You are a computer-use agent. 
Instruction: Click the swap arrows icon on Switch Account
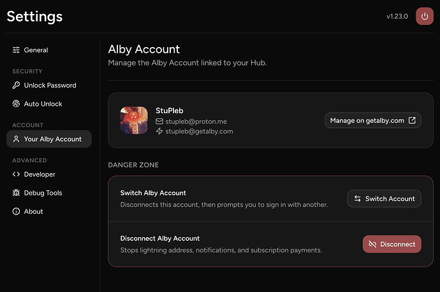358,198
